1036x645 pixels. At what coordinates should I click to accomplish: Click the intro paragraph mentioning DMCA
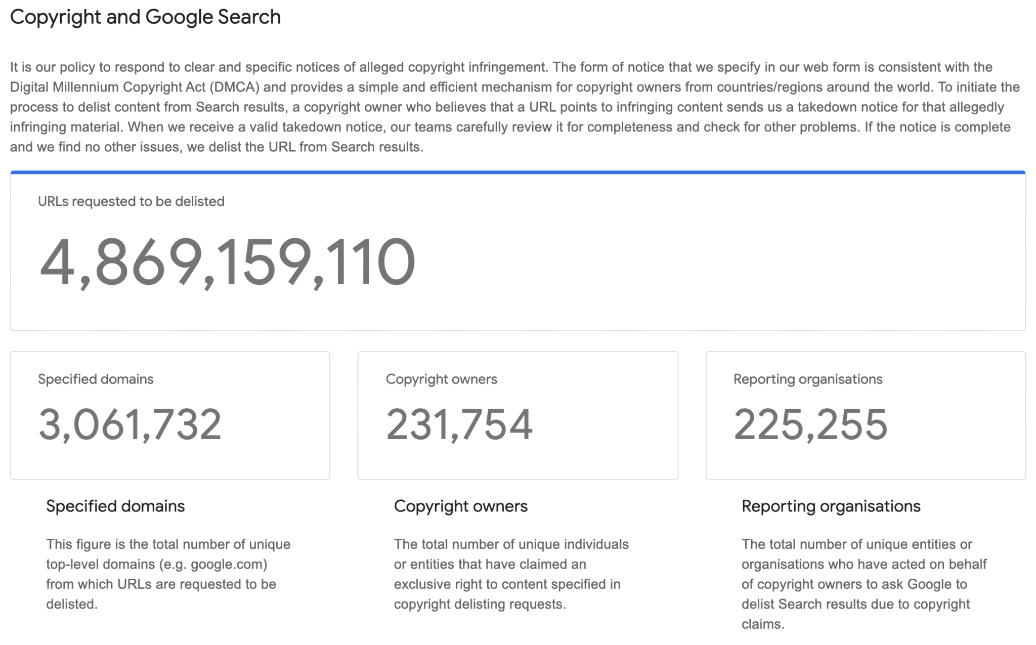(514, 107)
